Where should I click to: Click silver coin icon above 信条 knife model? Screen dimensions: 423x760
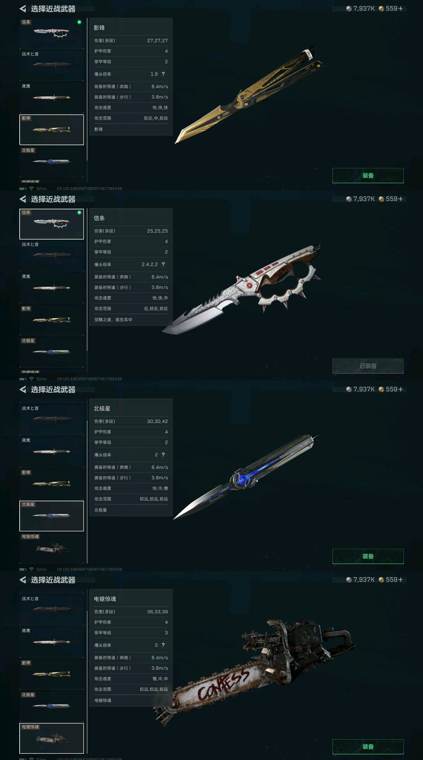coord(349,199)
